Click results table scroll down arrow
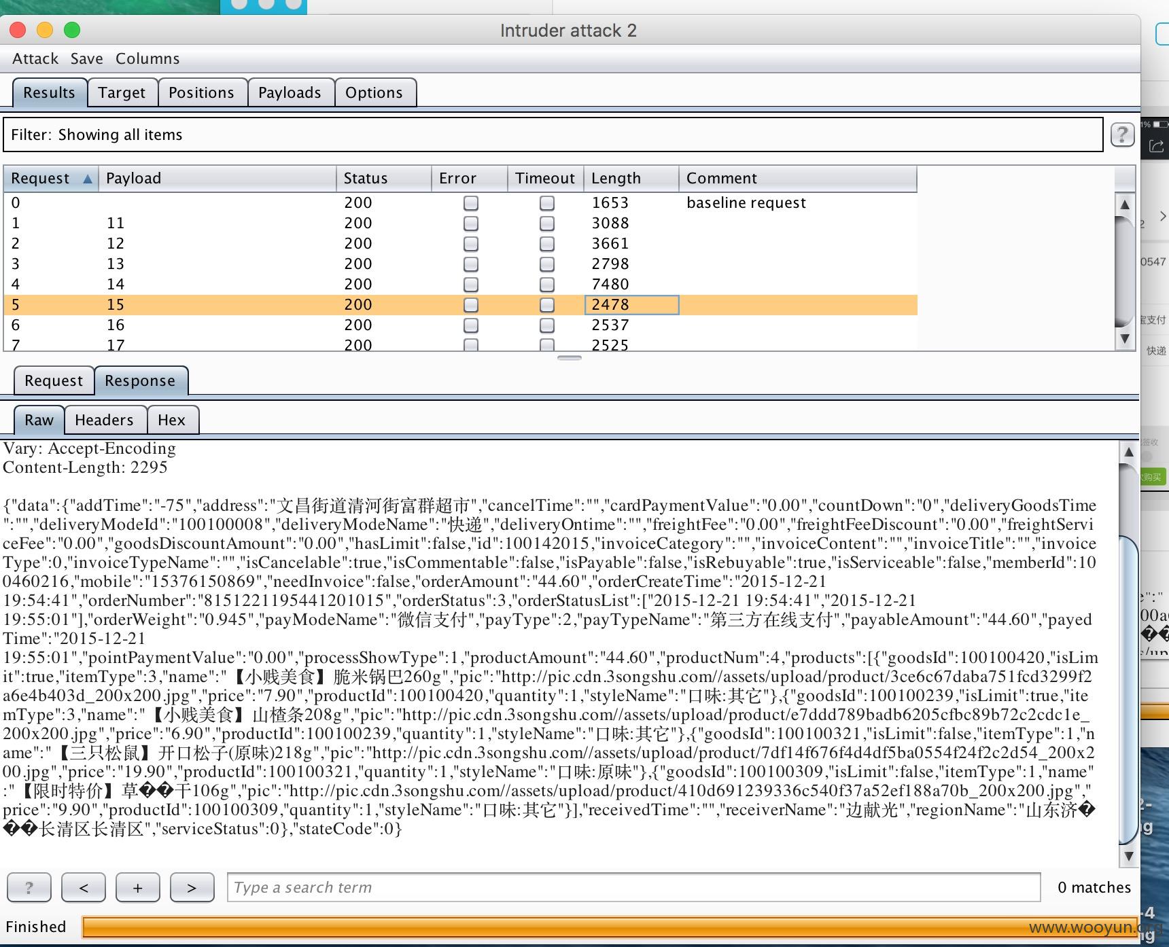This screenshot has width=1169, height=947. coord(1125,338)
